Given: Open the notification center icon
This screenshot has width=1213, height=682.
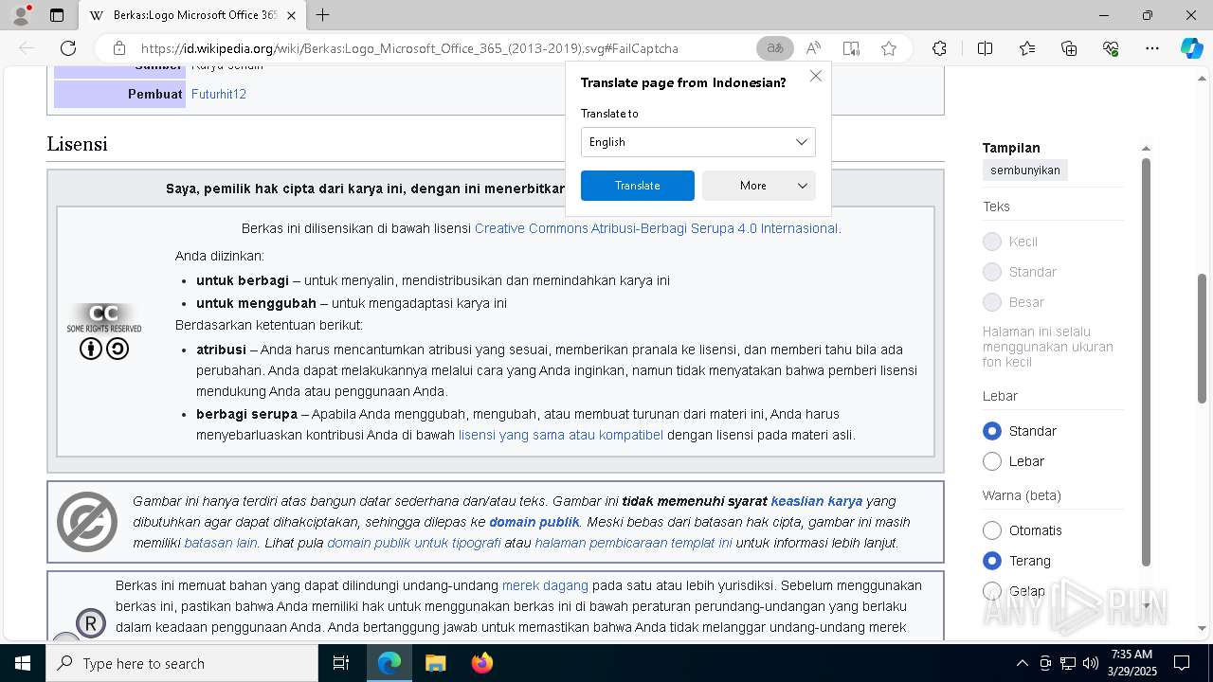Looking at the screenshot, I should click(x=1182, y=663).
